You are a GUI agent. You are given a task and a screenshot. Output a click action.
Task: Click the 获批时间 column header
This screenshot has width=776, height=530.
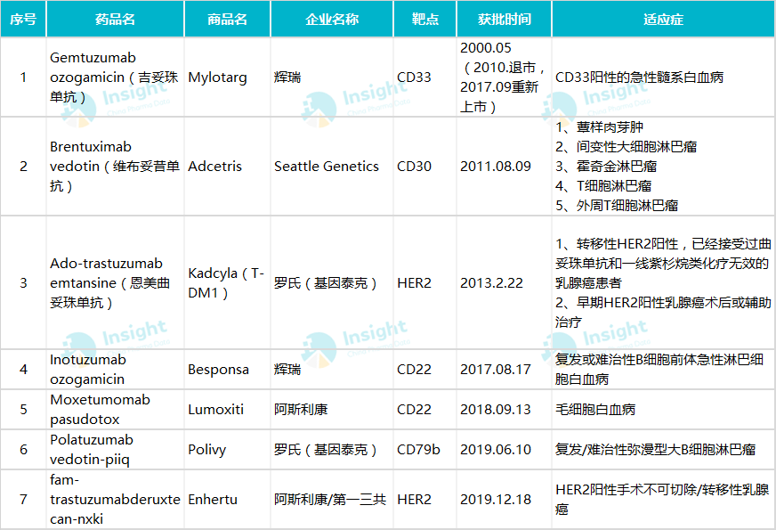(504, 19)
